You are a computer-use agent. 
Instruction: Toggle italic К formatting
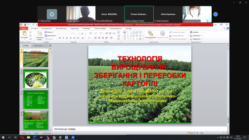coord(63,38)
